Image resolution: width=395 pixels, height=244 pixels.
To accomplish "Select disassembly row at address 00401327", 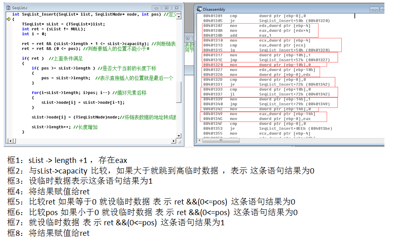I will point(259,70).
